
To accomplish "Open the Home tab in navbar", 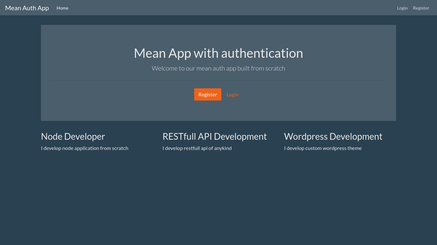I will click(62, 8).
